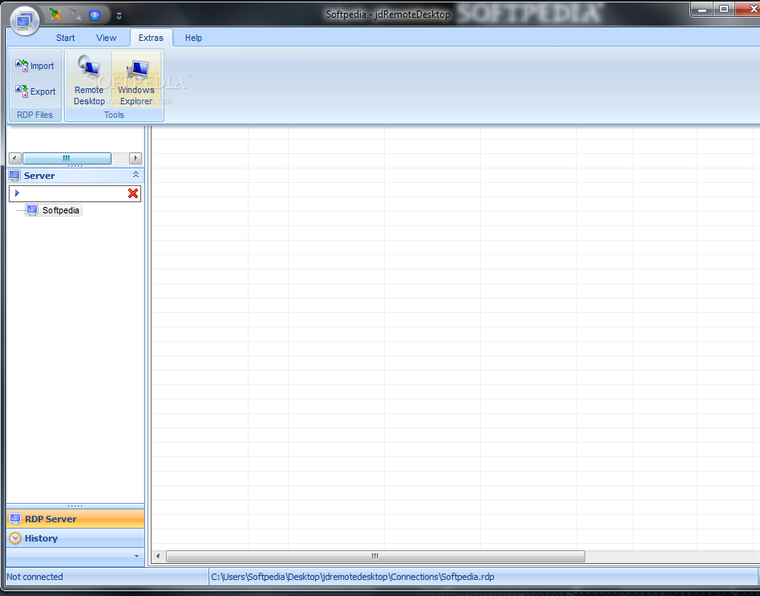Image resolution: width=760 pixels, height=596 pixels.
Task: Open the navigation pane options dropdown arrow
Action: pyautogui.click(x=136, y=556)
